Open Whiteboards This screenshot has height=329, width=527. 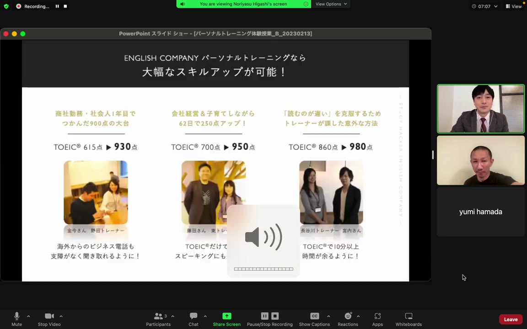[409, 319]
